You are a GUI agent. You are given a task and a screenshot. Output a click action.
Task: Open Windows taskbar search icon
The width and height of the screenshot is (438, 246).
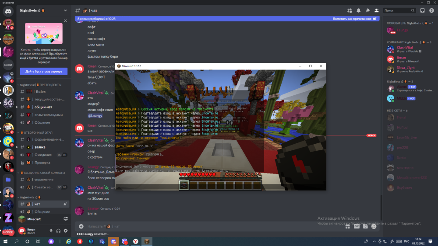click(x=17, y=241)
